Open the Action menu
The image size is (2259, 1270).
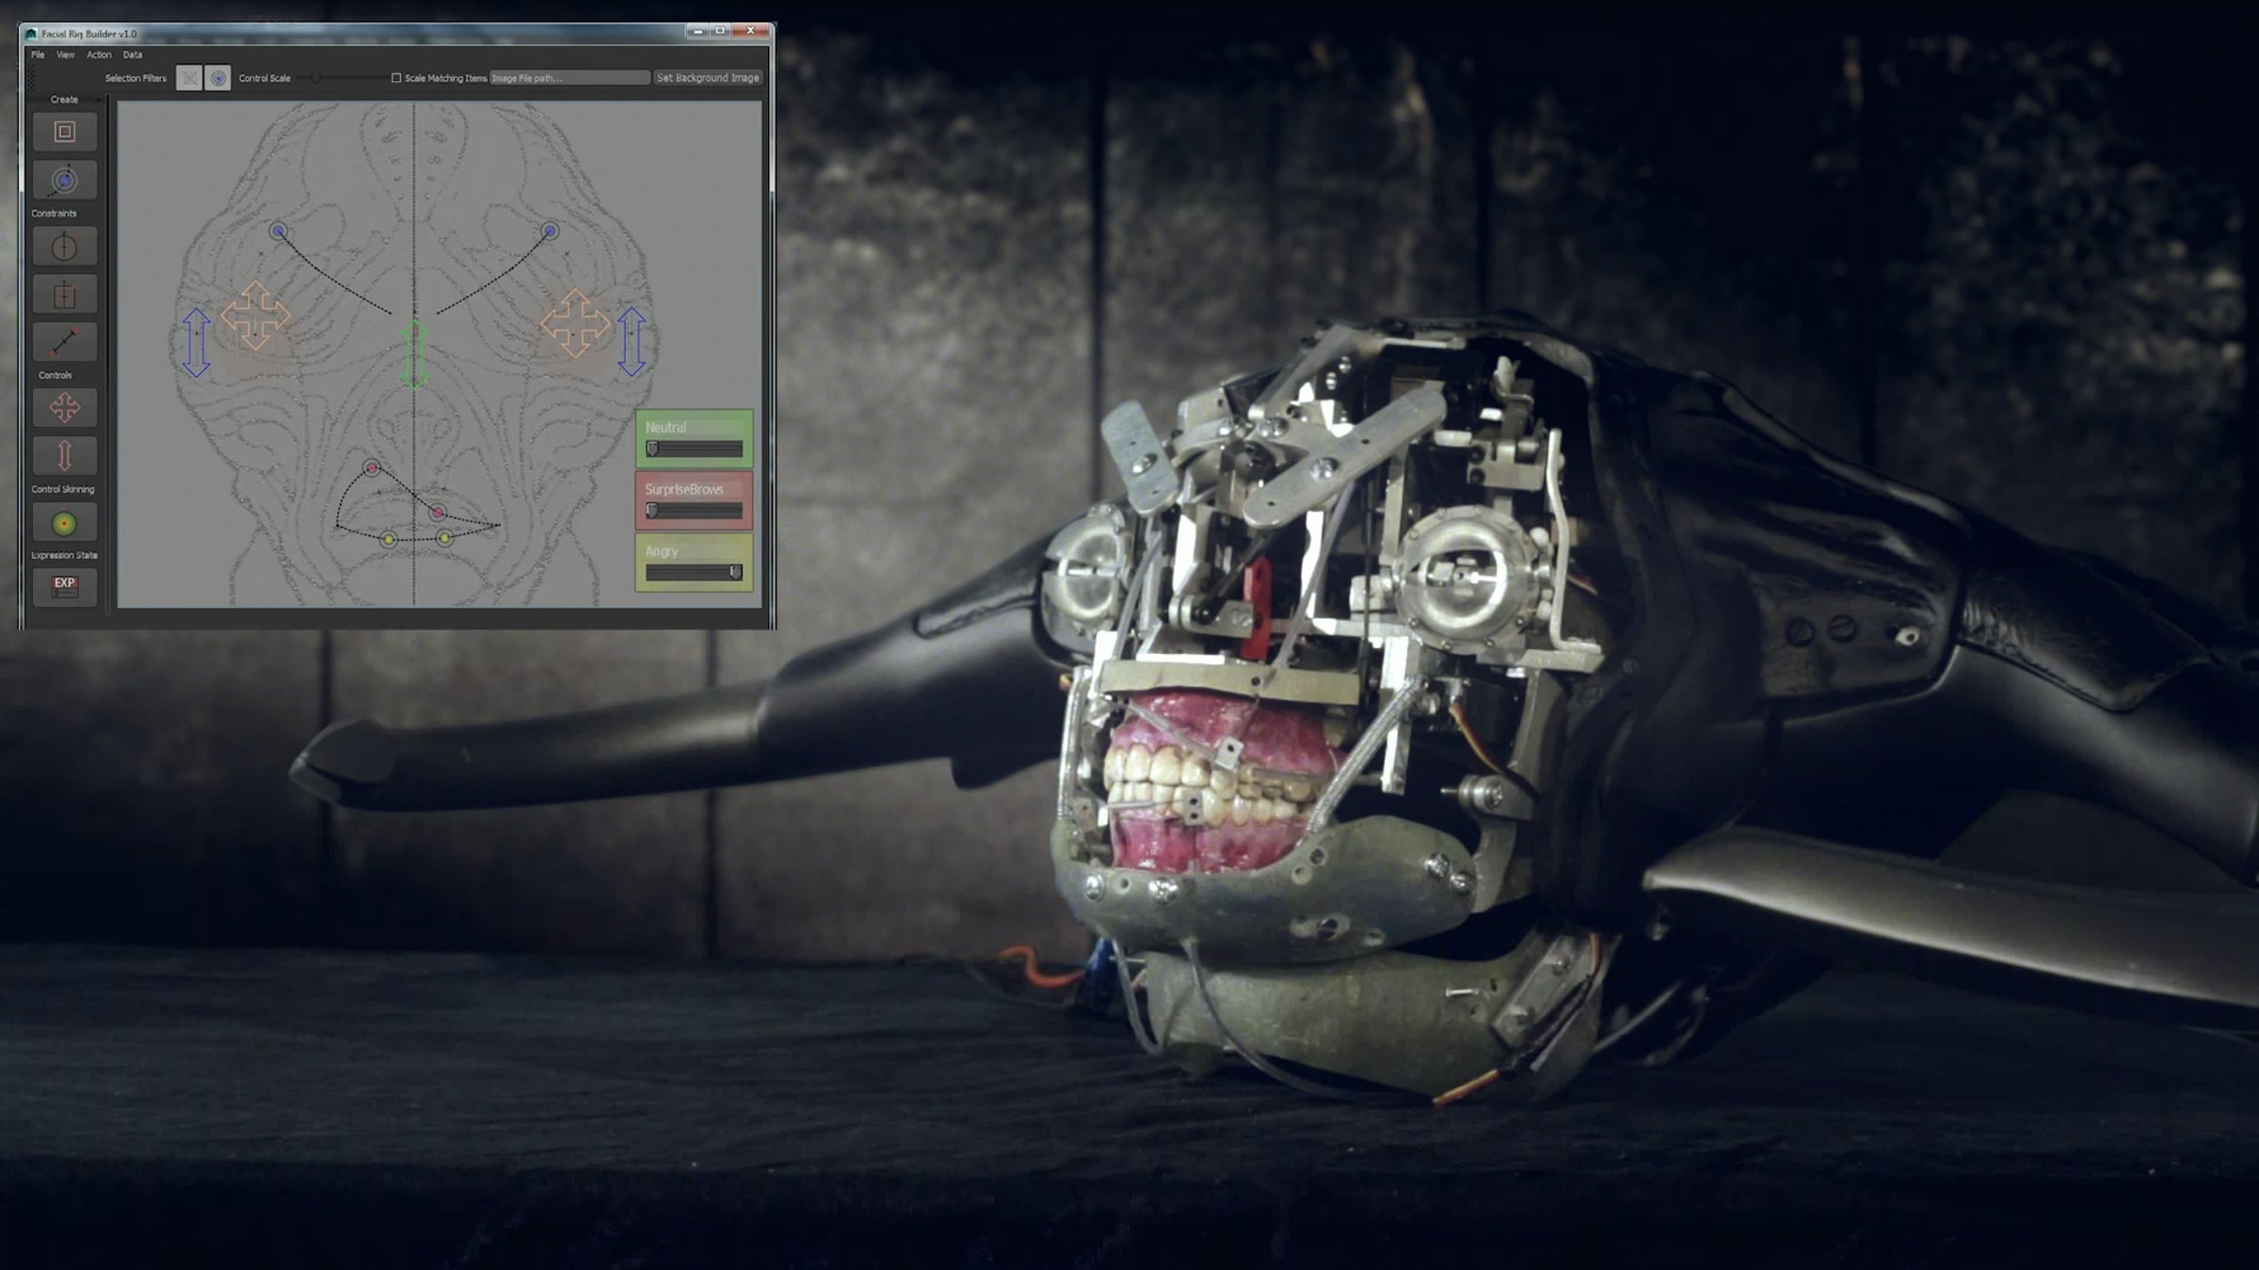[99, 55]
